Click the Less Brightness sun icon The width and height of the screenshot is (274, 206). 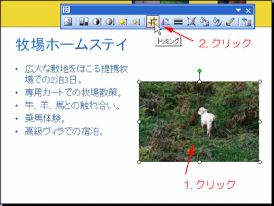[x=136, y=22]
